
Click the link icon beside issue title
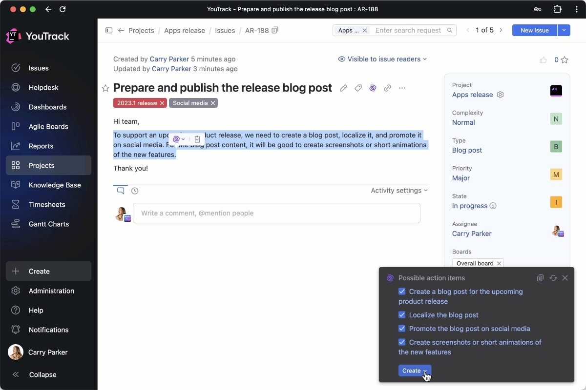[x=387, y=88]
